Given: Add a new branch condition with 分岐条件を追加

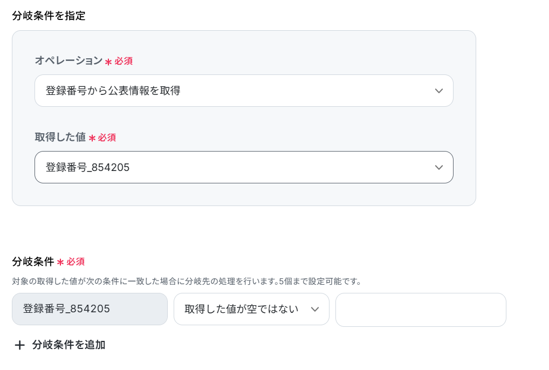Looking at the screenshot, I should (60, 345).
